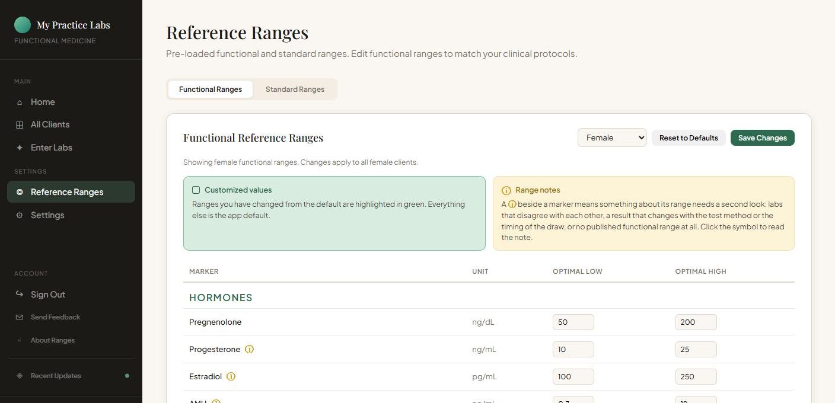Click the ng/dL unit for Pregnenolone
This screenshot has height=403, width=835.
(x=483, y=322)
